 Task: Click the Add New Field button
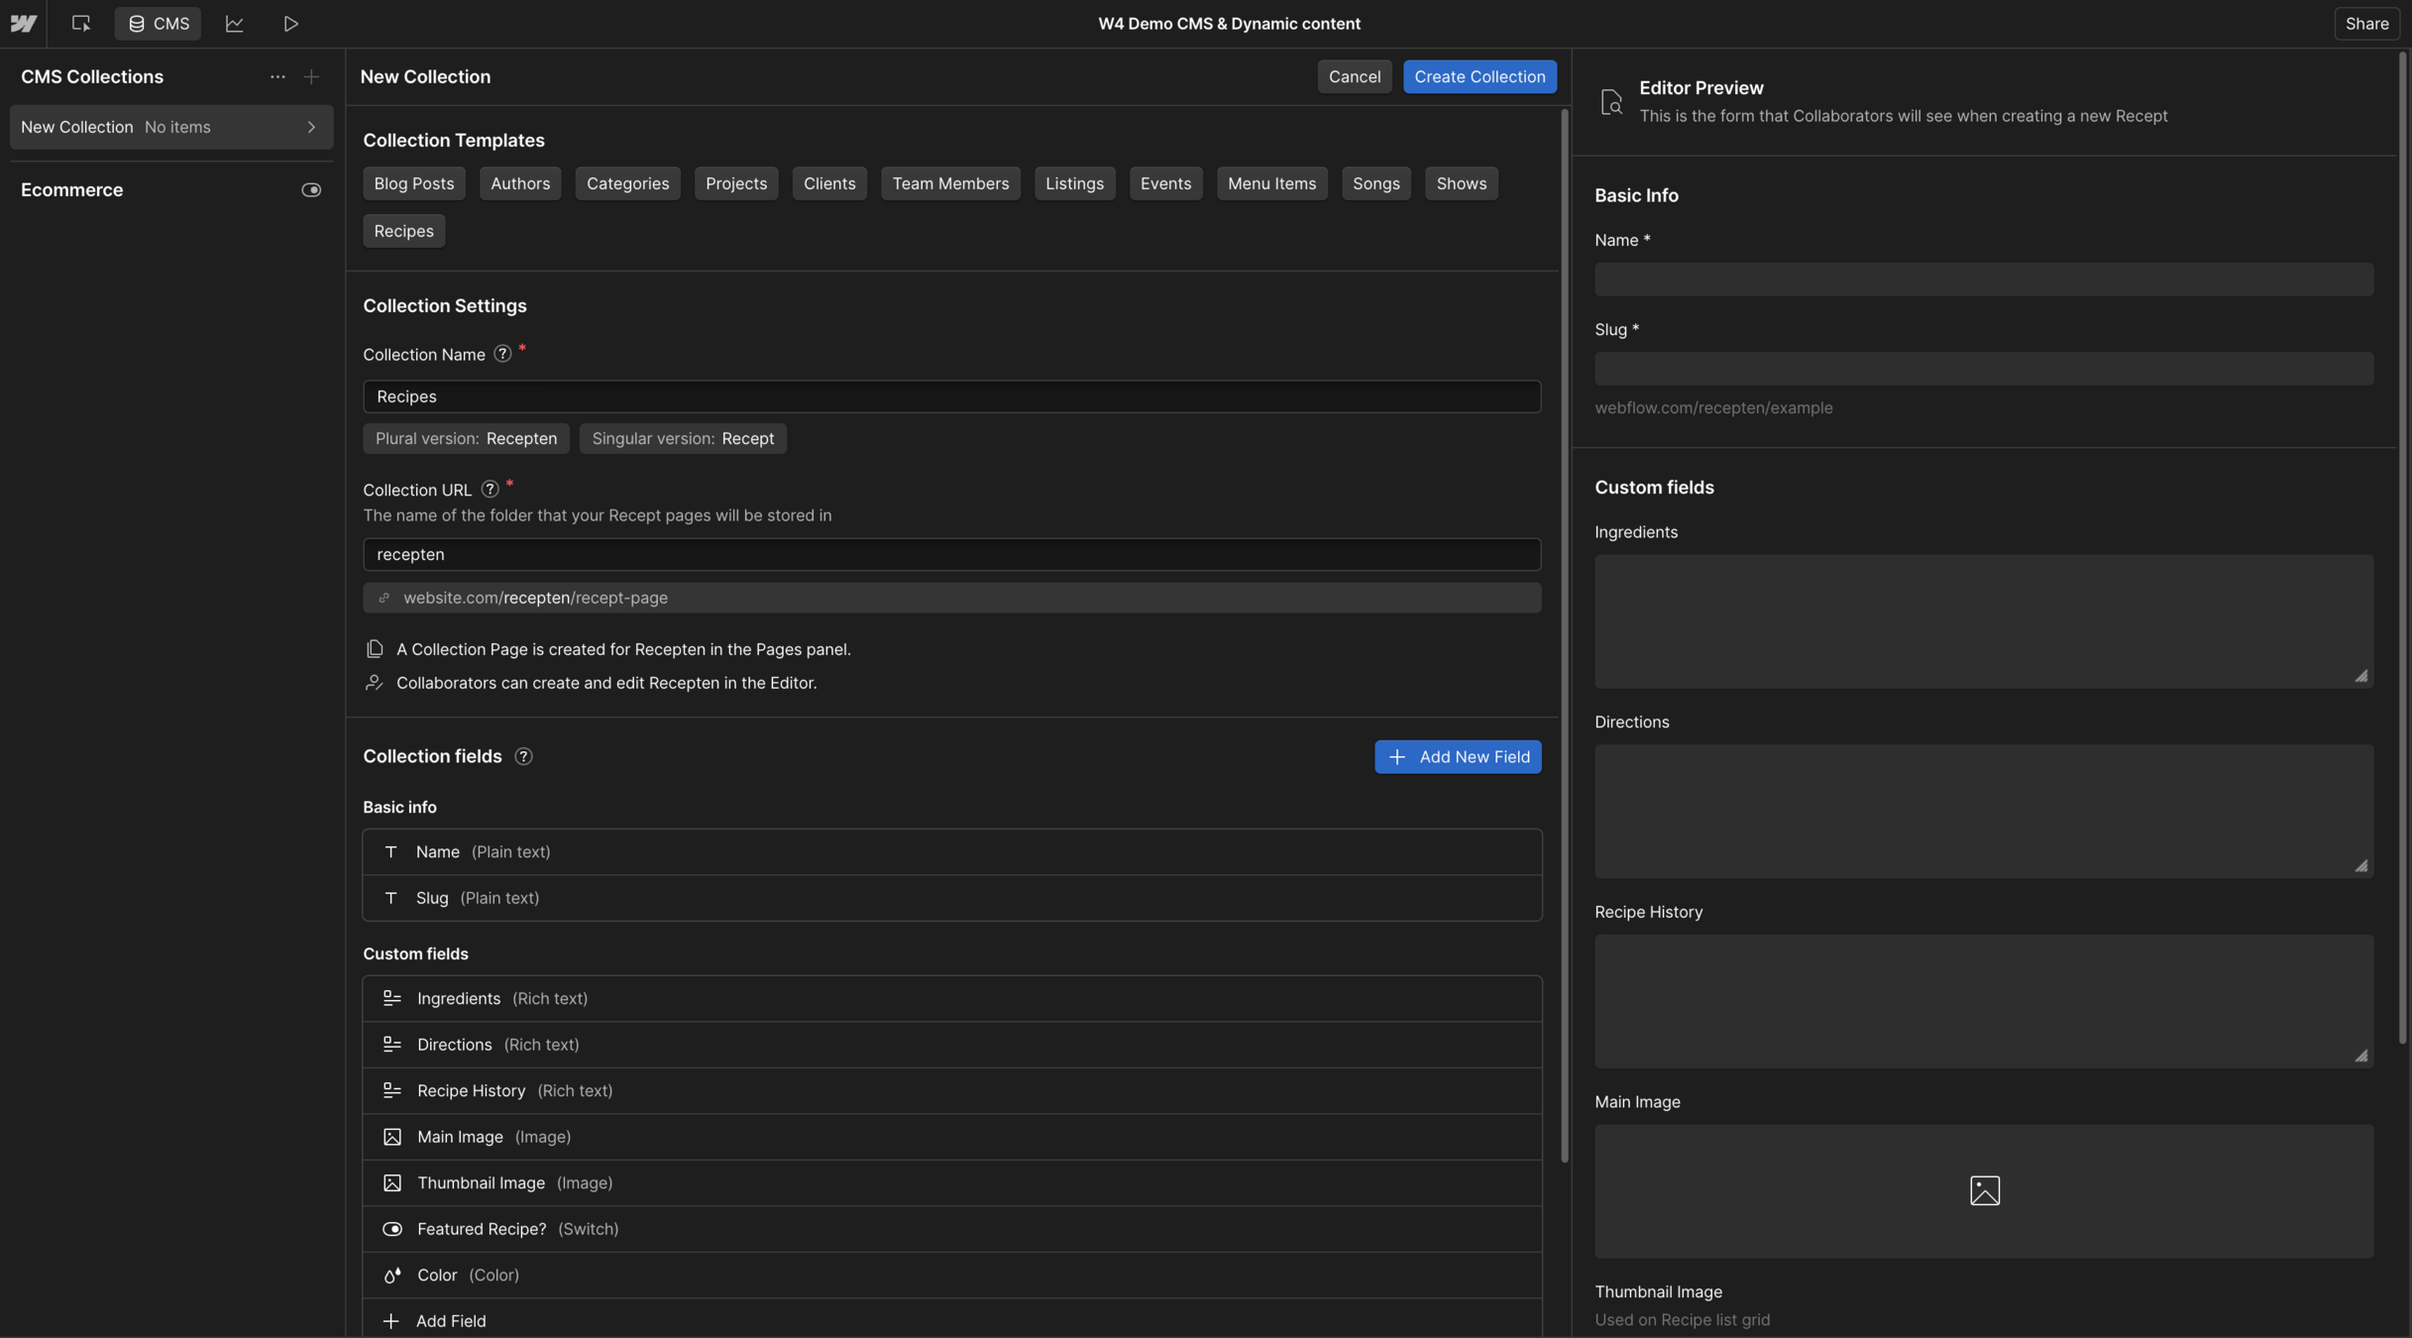(1457, 757)
